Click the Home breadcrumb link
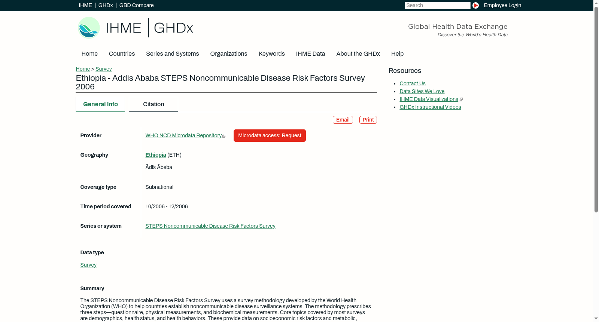The height and width of the screenshot is (322, 599). coord(83,69)
